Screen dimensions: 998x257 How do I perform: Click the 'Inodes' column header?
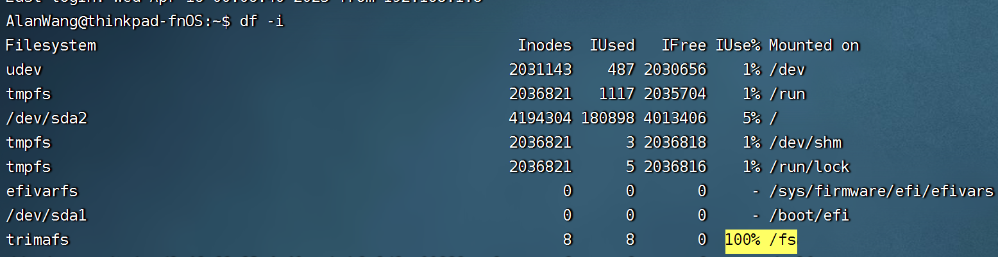click(545, 45)
